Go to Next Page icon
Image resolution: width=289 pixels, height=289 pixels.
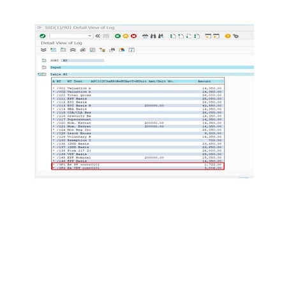tap(189, 36)
